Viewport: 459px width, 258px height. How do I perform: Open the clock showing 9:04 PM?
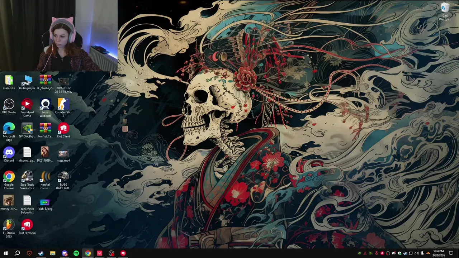click(439, 253)
